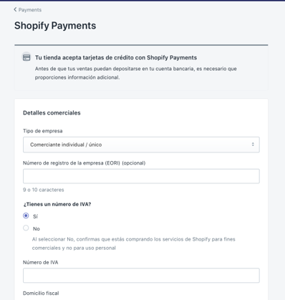The image size is (285, 300).
Task: Click the dropdown arrows on Comerciante individual selector
Action: (x=253, y=145)
